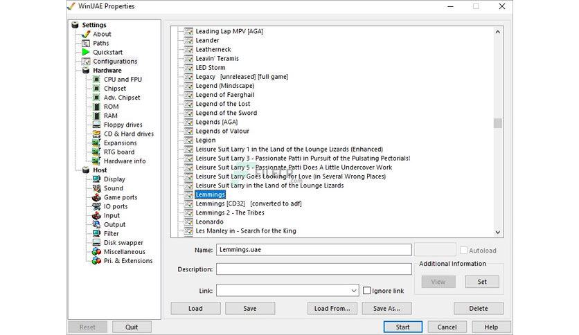Select Legends of Valour entry
Screen dimensions: 579x335
[x=222, y=131]
